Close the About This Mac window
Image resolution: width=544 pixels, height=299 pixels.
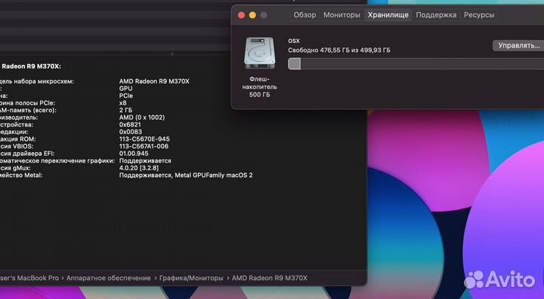pyautogui.click(x=242, y=15)
